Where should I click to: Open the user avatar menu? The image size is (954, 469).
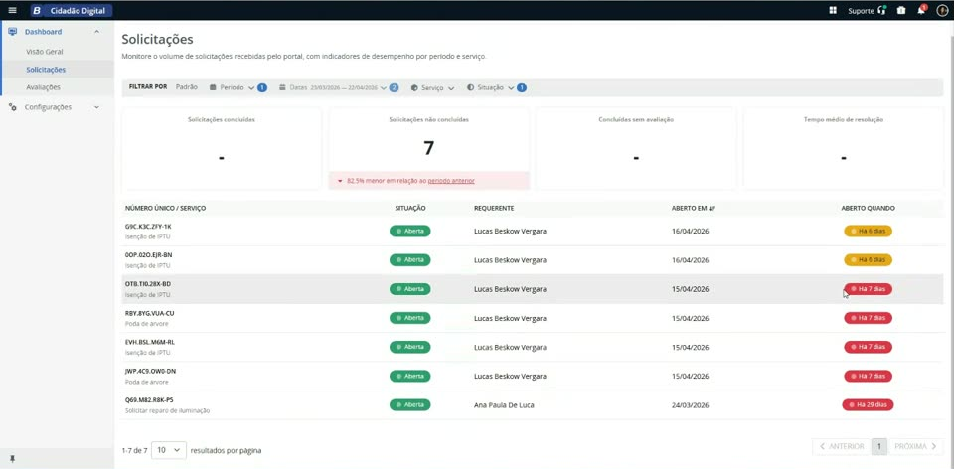[x=941, y=10]
